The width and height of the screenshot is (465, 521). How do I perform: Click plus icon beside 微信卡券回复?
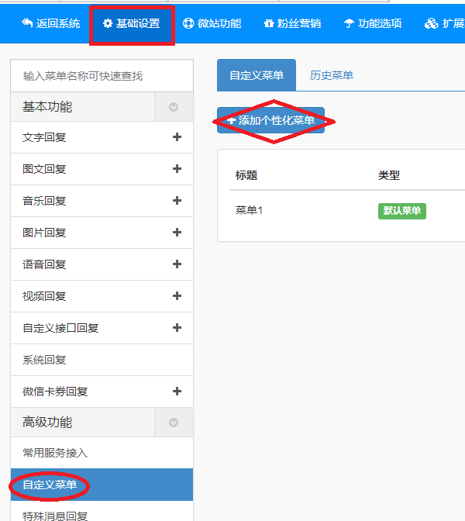177,392
